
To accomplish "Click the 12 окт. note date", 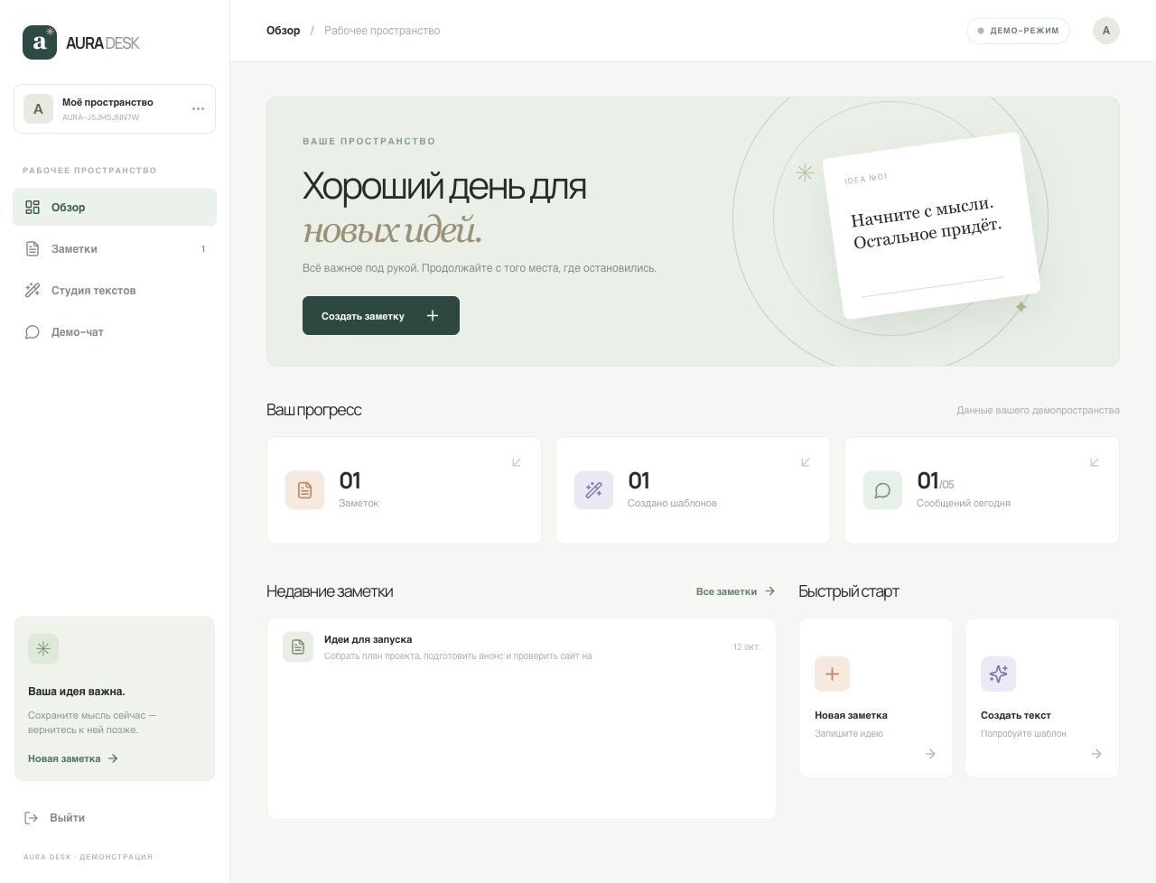I will [x=747, y=647].
